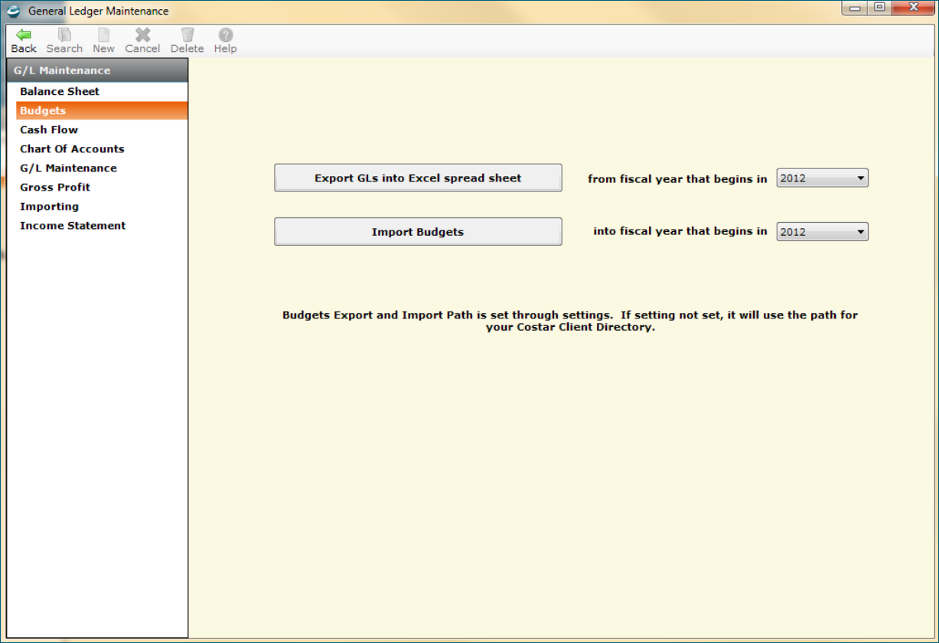
Task: Open Gross Profit in the sidebar
Action: coord(102,187)
